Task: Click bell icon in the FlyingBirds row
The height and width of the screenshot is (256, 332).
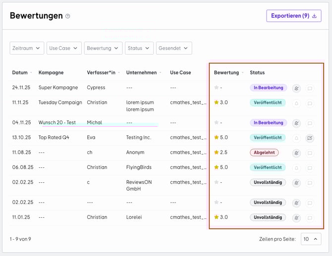Action: coord(297,168)
